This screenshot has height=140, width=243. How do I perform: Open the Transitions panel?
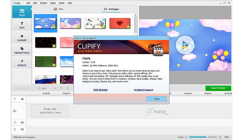(22, 50)
